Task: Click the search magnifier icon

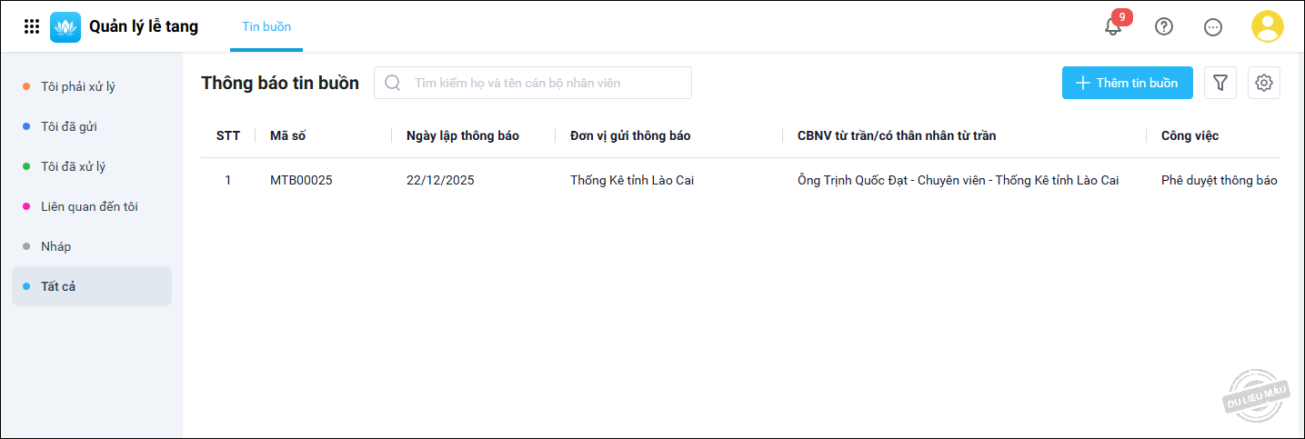Action: click(x=393, y=83)
